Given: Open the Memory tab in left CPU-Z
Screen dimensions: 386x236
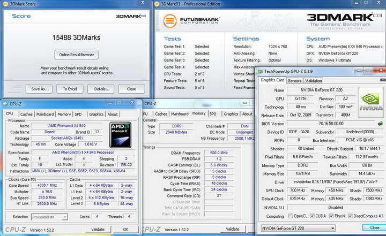Looking at the screenshot, I should coord(64,115).
